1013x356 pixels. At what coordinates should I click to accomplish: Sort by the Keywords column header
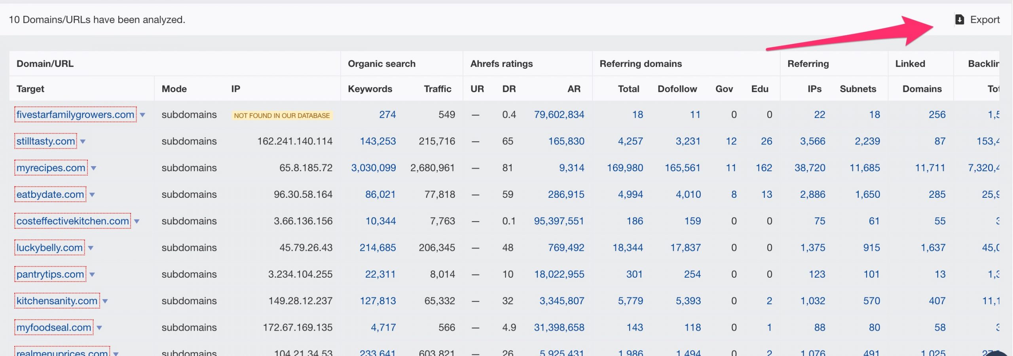[370, 89]
